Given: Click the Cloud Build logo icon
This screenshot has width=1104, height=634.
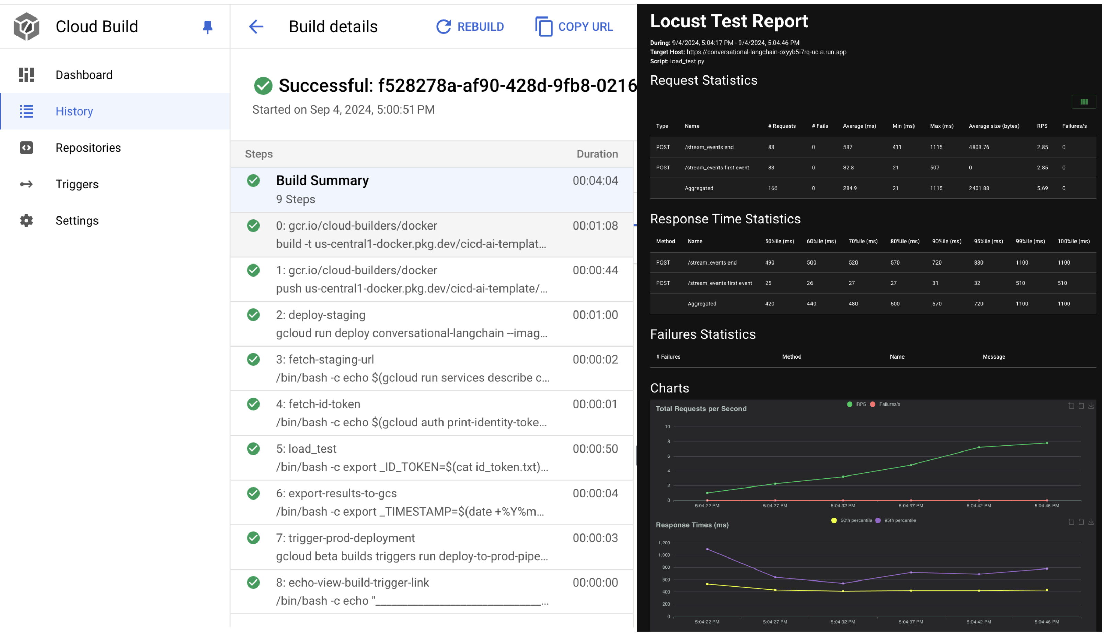Looking at the screenshot, I should pos(26,26).
